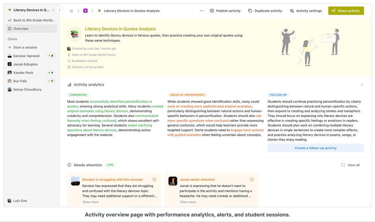Click Jacob Edington's avatar in the chat list
The image size is (375, 222).
pyautogui.click(x=10, y=64)
